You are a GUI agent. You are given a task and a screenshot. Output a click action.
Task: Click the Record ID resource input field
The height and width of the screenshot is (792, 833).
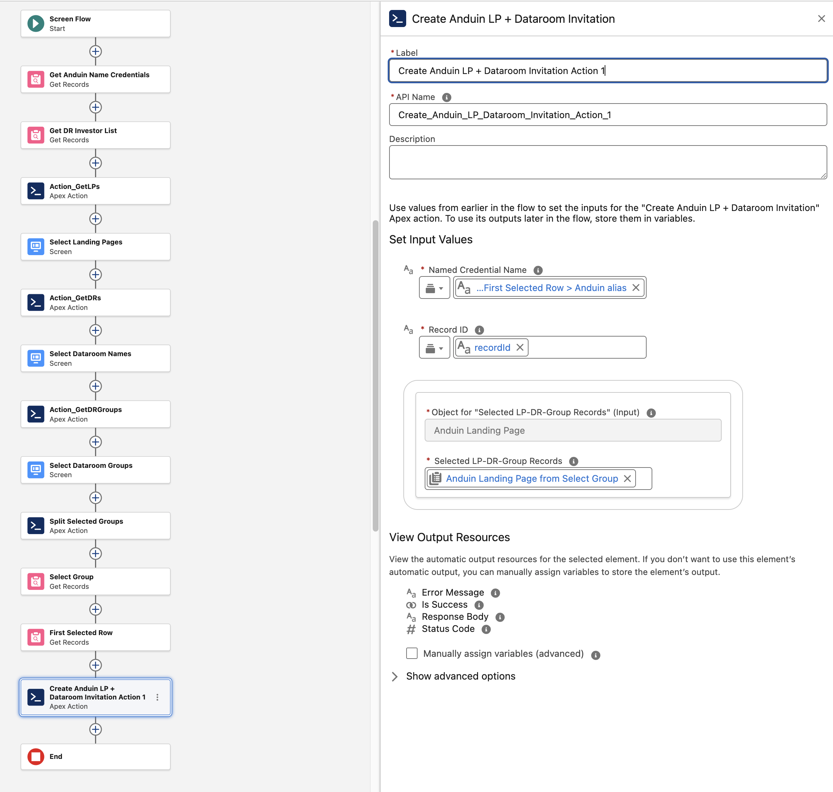tap(550, 348)
